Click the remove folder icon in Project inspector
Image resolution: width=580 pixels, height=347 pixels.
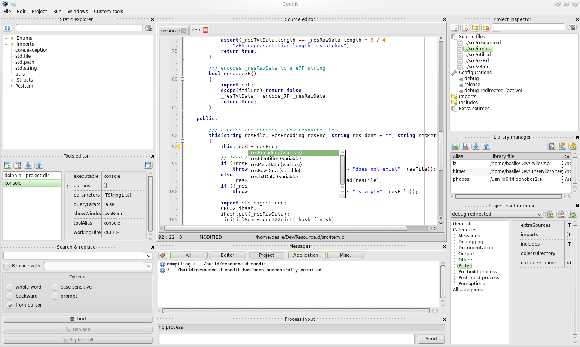(485, 28)
